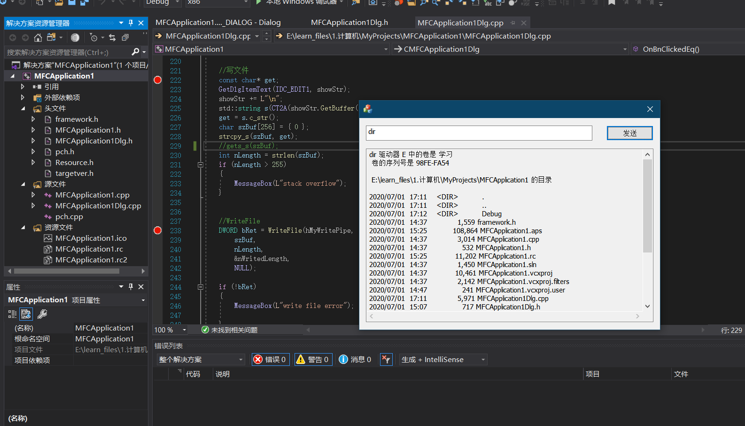The height and width of the screenshot is (426, 745).
Task: Click the no-issues-found green check icon
Action: [x=205, y=330]
